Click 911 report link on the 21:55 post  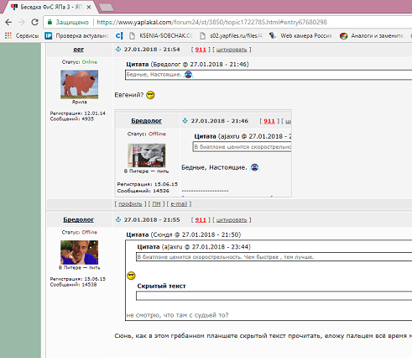[201, 220]
